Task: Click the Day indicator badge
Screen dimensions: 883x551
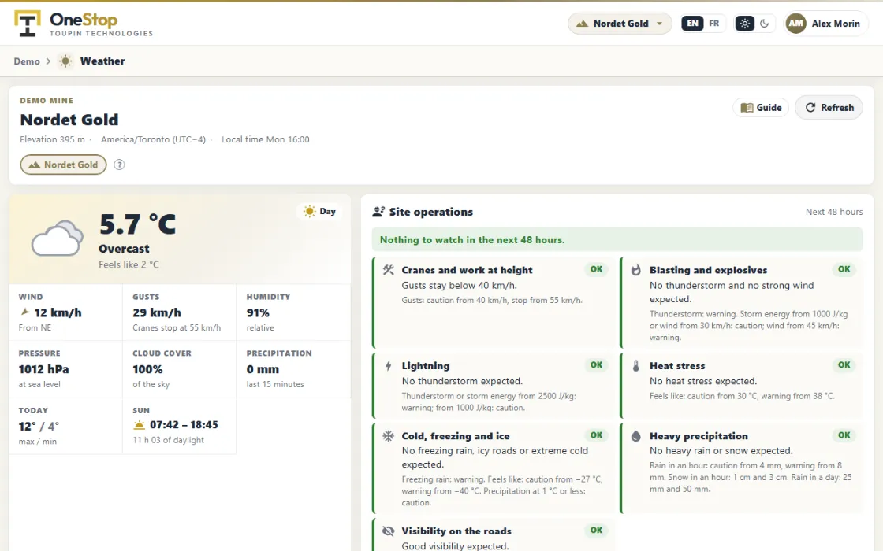Action: click(319, 212)
